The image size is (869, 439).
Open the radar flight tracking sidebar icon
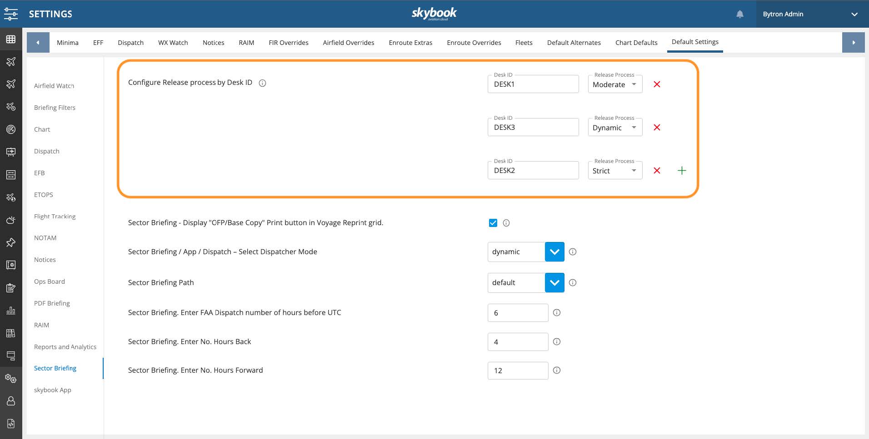11,129
